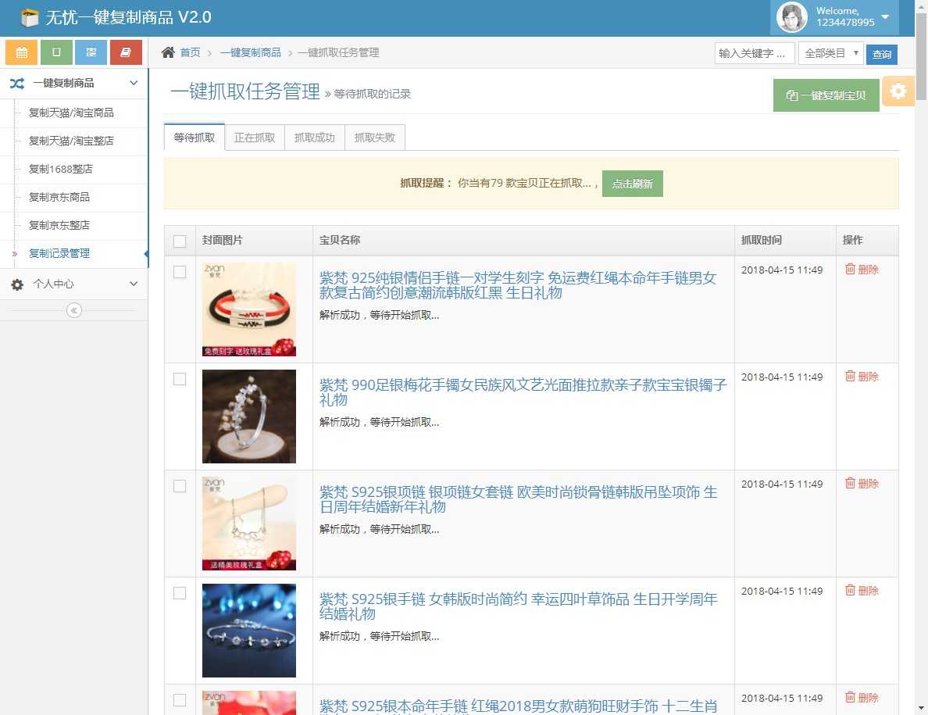Click the user avatar picture
This screenshot has width=928, height=715.
point(791,17)
